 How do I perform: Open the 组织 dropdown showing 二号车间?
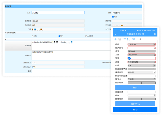(141, 44)
